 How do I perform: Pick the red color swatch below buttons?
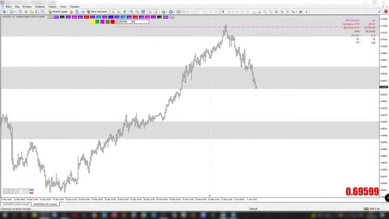point(112,22)
